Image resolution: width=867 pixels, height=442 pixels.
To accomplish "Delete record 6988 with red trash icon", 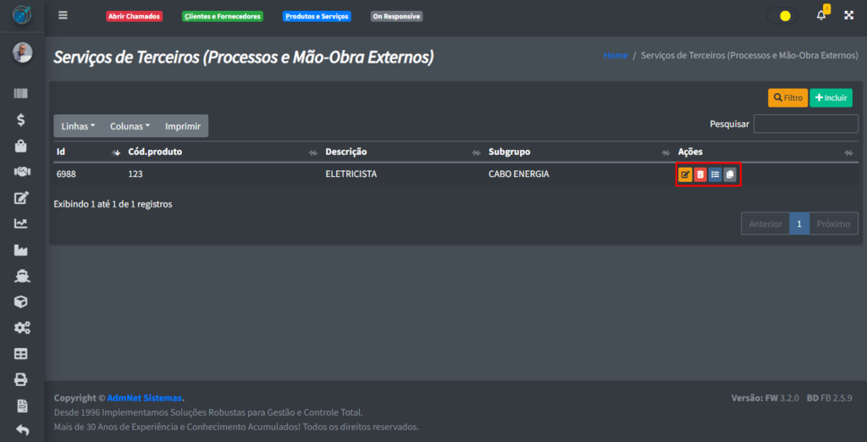I will (x=700, y=174).
